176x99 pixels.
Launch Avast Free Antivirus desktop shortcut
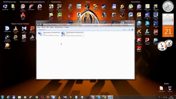pos(139,33)
